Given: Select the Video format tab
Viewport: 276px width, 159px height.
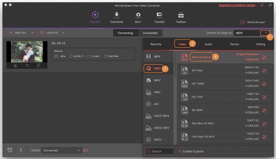Looking at the screenshot, I should (182, 44).
